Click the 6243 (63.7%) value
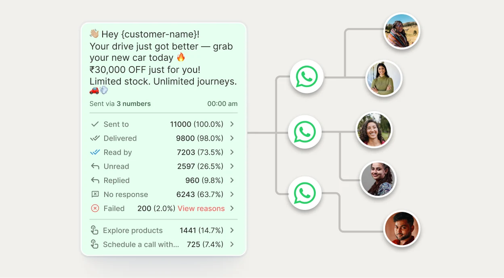Image resolution: width=504 pixels, height=278 pixels. tap(200, 195)
